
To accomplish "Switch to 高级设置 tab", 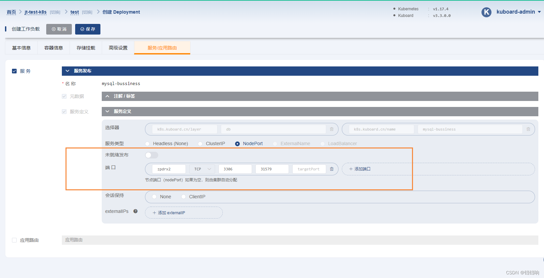I will tap(118, 48).
